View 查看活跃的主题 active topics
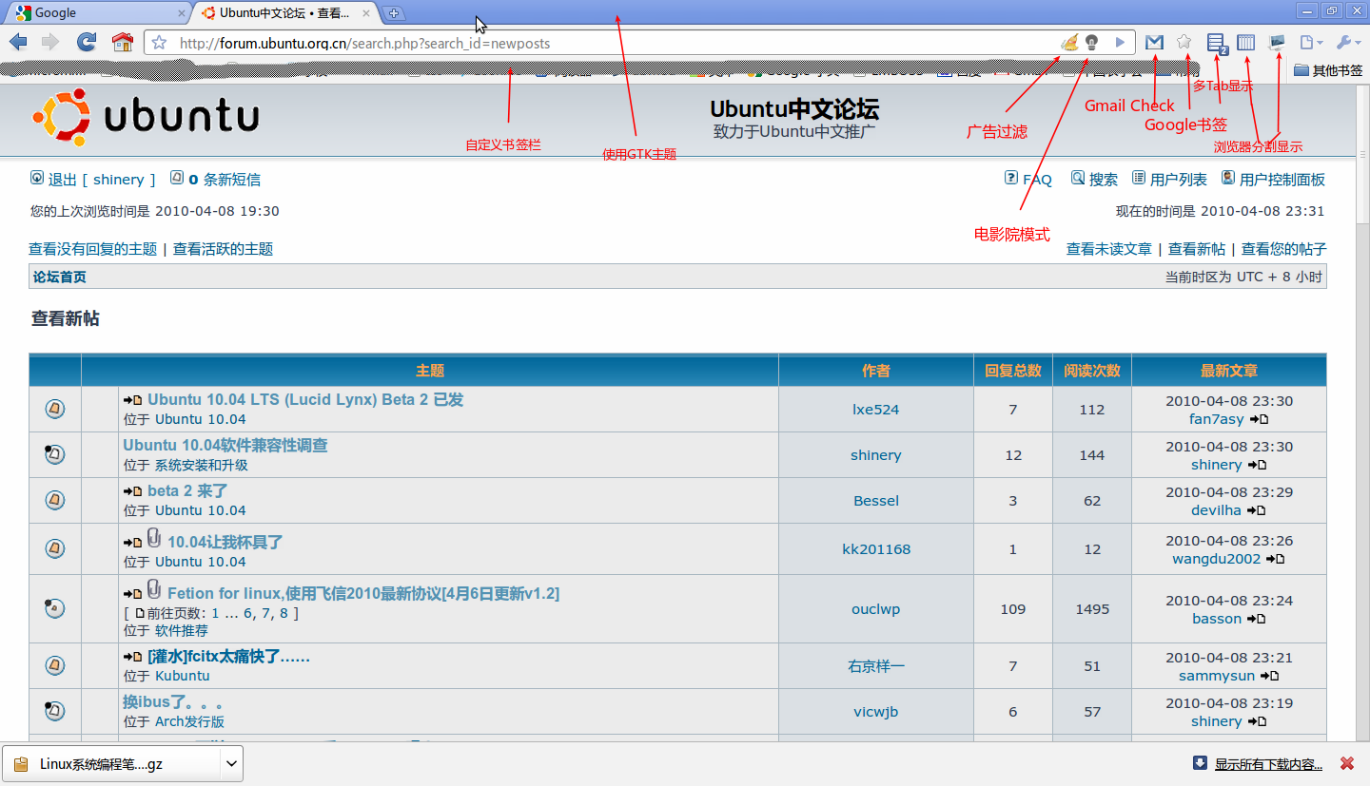This screenshot has height=786, width=1370. click(223, 249)
